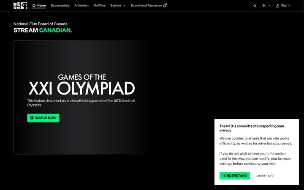The height and width of the screenshot is (190, 304).
Task: Click the external link icon beside Educational Resources
Action: (165, 5)
